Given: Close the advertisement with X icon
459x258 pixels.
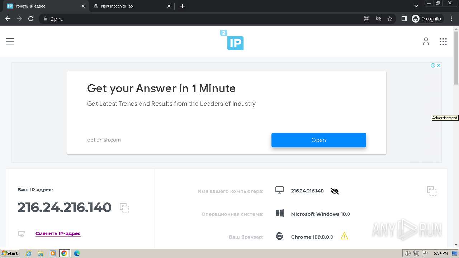Looking at the screenshot, I should tap(439, 65).
